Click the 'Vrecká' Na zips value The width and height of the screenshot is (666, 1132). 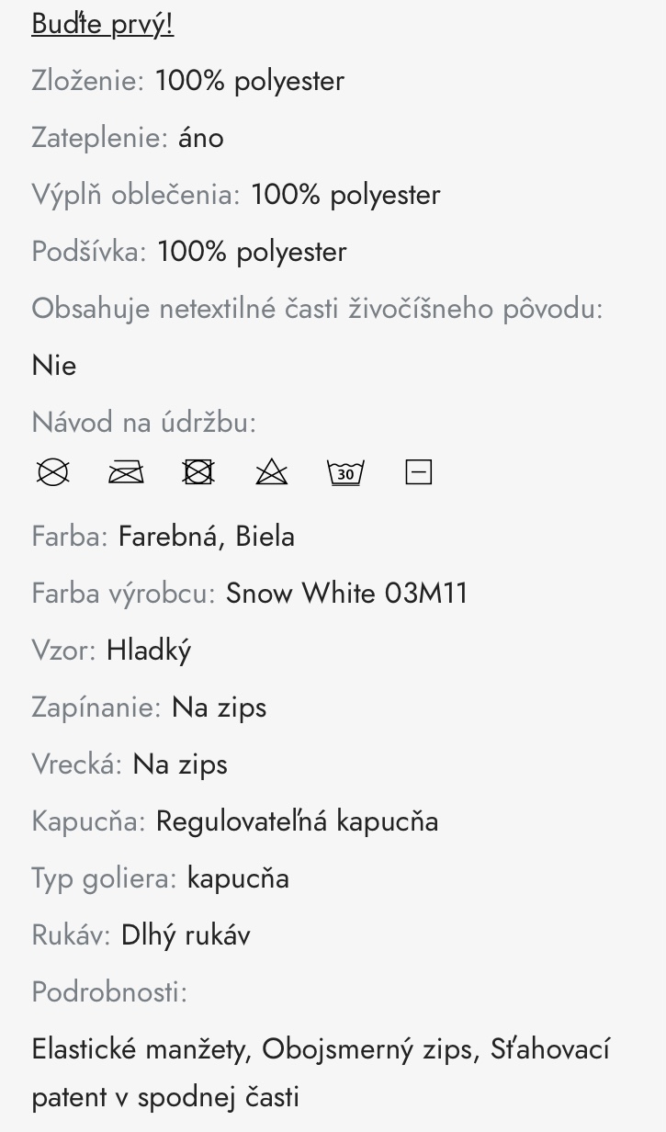(180, 764)
